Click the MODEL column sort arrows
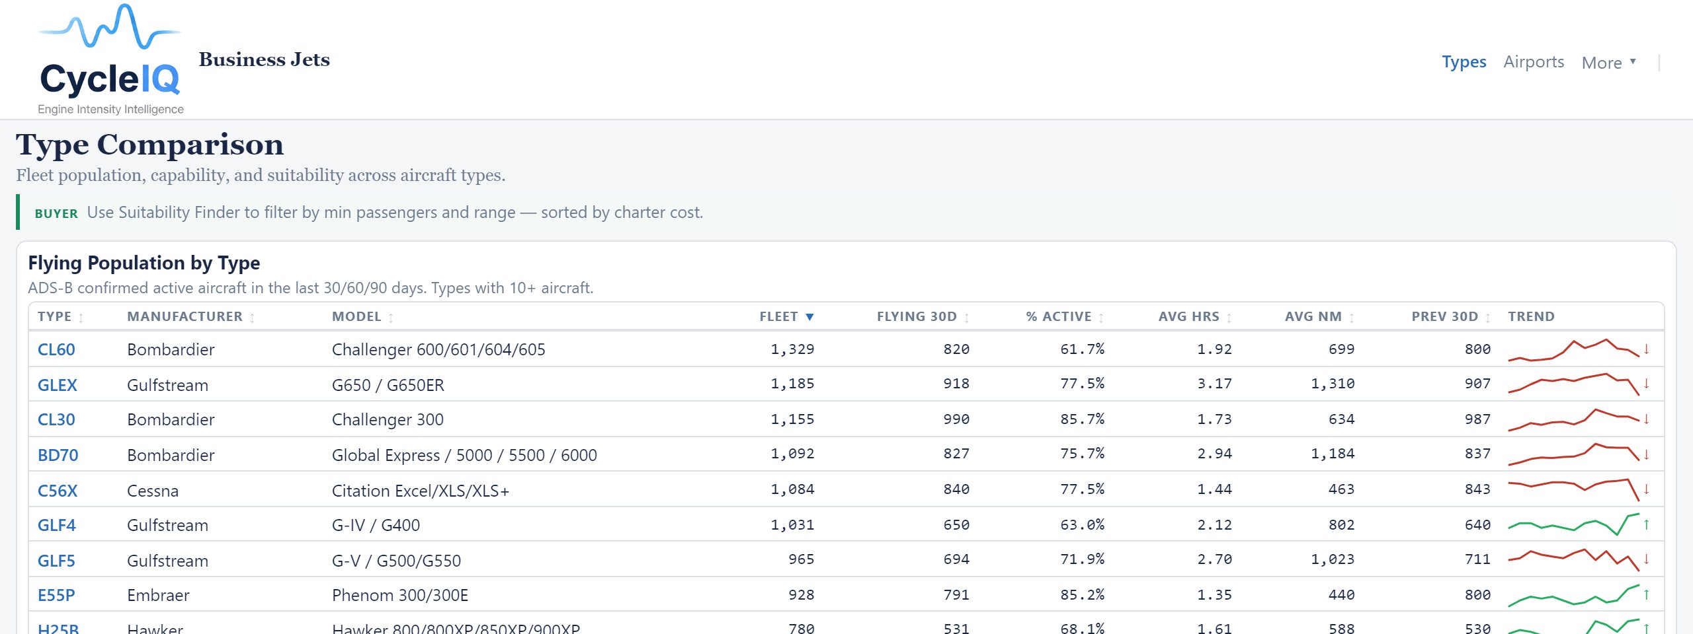The height and width of the screenshot is (634, 1693). pos(391,318)
